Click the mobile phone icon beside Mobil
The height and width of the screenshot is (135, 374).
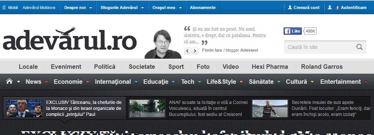4,7
